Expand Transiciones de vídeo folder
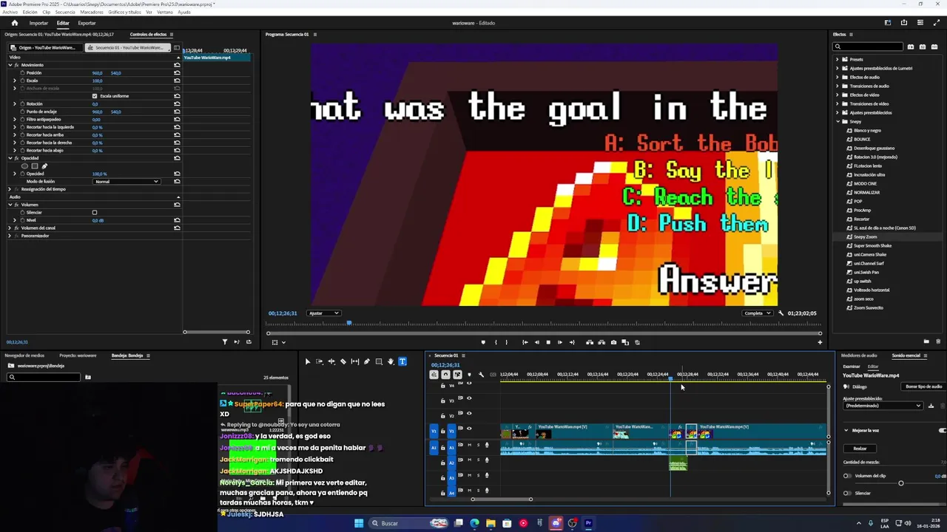The image size is (947, 532). tap(838, 103)
